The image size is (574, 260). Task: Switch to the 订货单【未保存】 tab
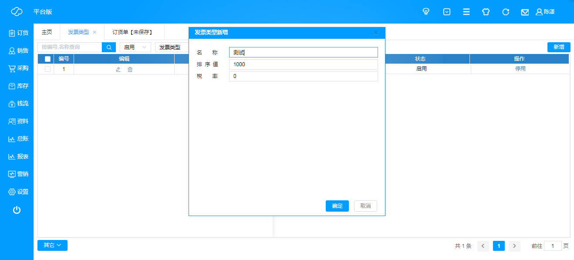coord(134,32)
